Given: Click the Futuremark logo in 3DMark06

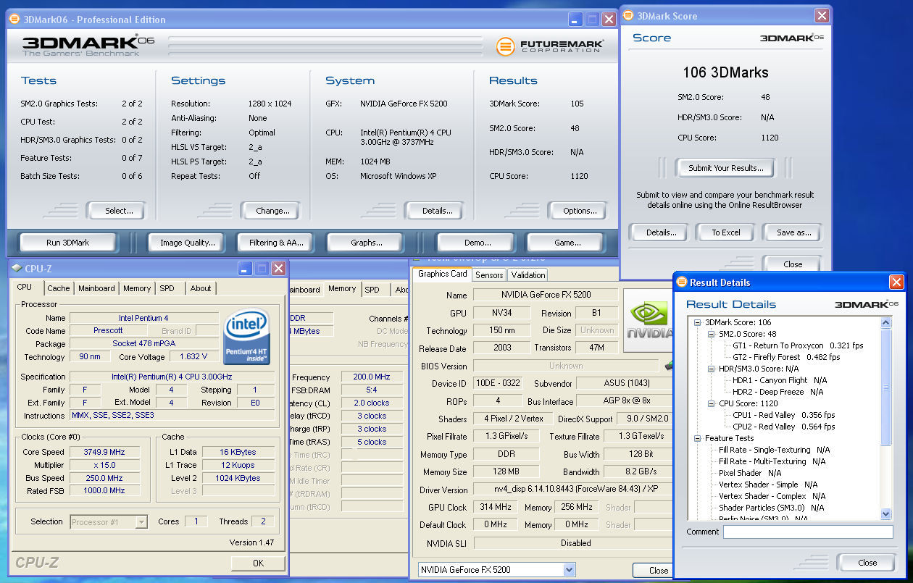Looking at the screenshot, I should coord(549,46).
